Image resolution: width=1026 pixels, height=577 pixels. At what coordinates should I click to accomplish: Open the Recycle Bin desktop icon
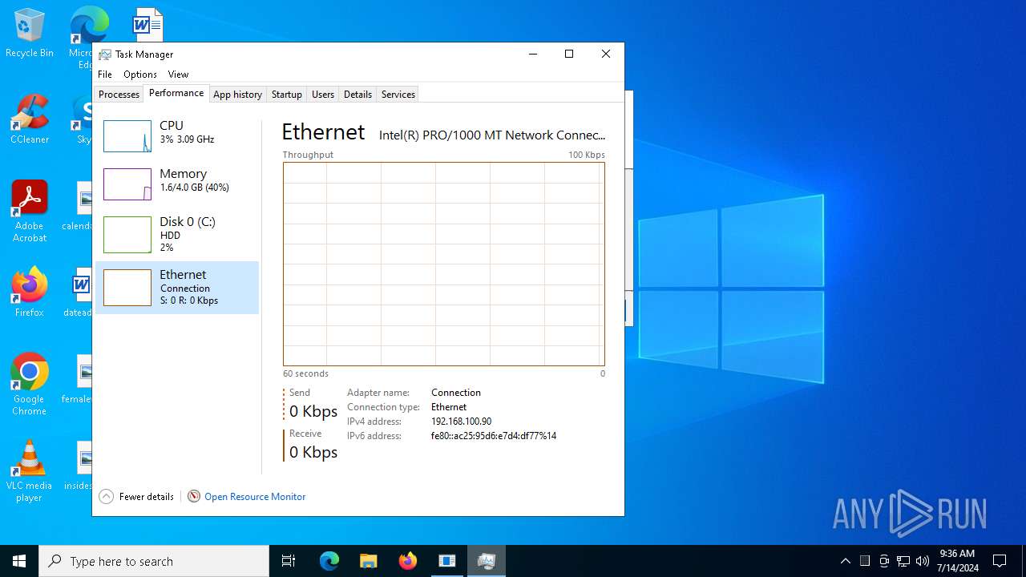pos(29,34)
